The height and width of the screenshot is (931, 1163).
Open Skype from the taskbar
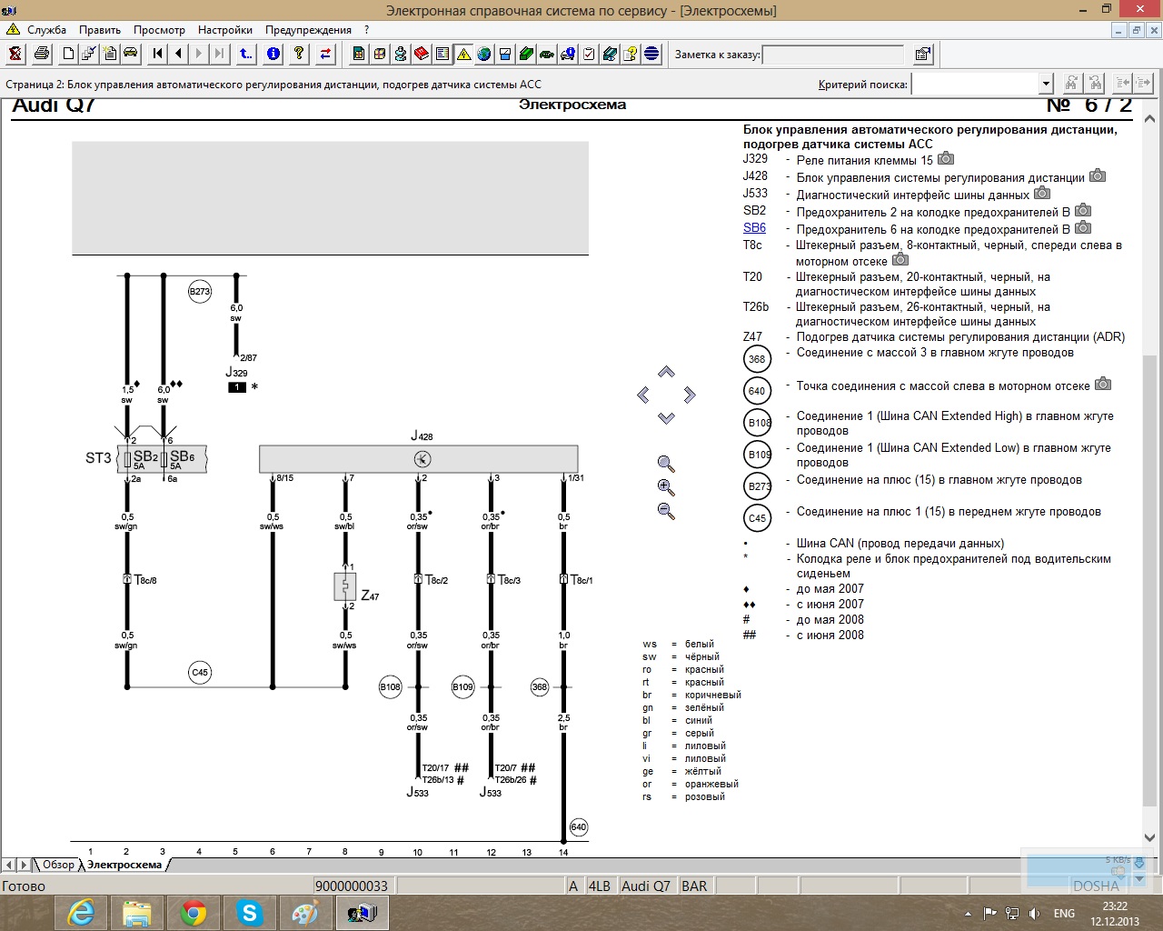[x=249, y=913]
